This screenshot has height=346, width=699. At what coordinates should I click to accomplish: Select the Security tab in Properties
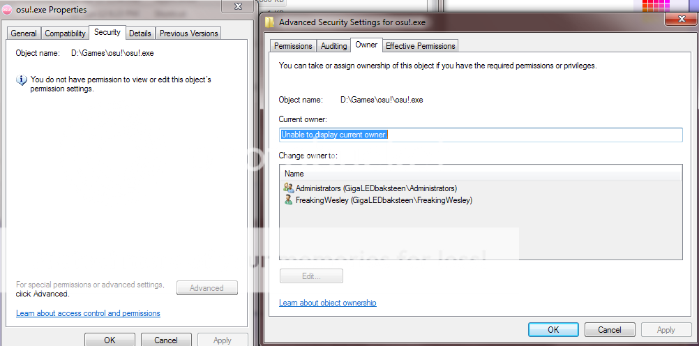[107, 32]
